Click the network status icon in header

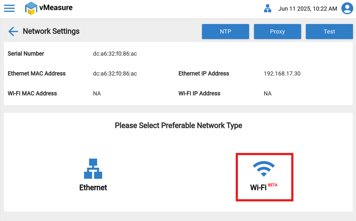click(x=267, y=8)
